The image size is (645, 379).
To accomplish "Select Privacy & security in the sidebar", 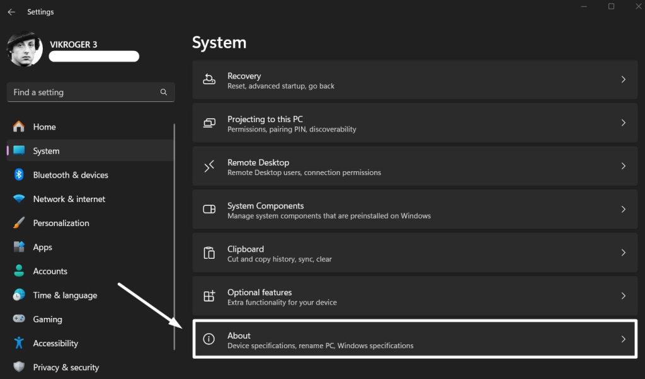I will [66, 367].
